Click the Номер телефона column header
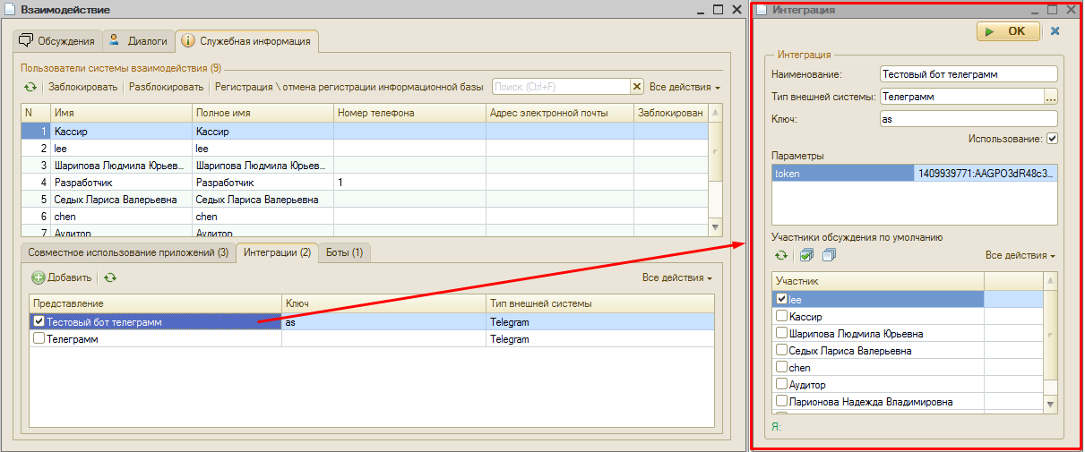 409,113
